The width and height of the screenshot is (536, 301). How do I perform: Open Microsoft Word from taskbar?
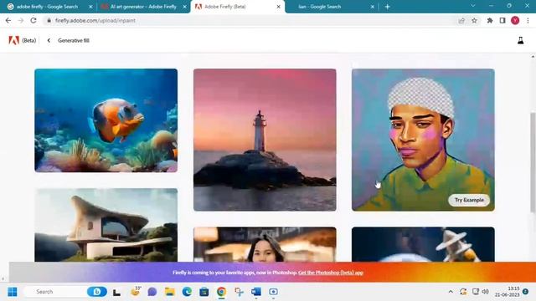pos(256,292)
